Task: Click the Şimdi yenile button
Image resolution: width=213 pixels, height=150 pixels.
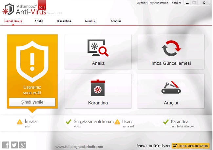Action: point(32,102)
